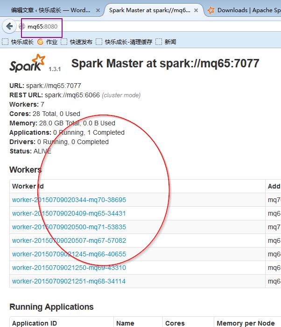Click the Memory 28.0 GB Total line
281x327 pixels.
62,123
